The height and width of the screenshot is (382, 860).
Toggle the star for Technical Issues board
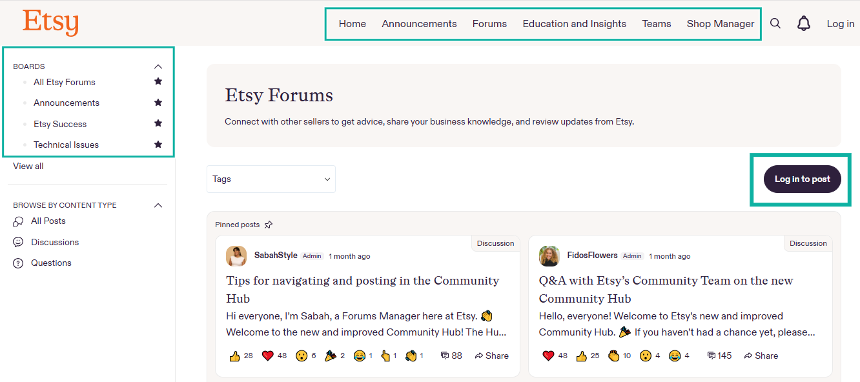pos(158,145)
